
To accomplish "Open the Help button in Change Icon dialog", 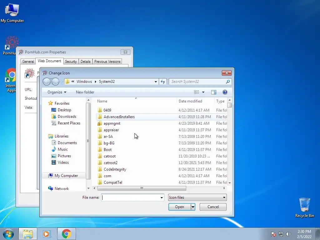I will 225,92.
